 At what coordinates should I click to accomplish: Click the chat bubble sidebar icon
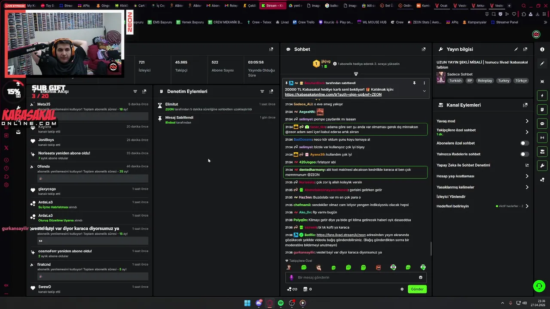click(x=542, y=124)
